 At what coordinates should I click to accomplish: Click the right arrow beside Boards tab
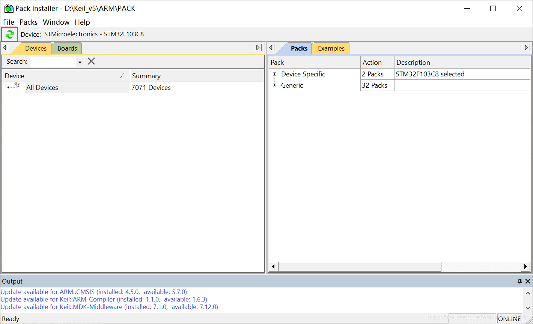[x=258, y=48]
